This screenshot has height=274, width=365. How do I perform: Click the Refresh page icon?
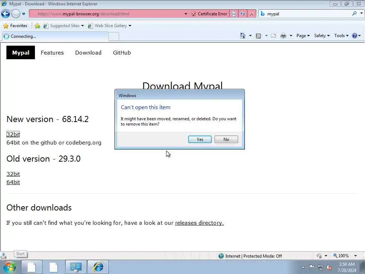[x=243, y=14]
